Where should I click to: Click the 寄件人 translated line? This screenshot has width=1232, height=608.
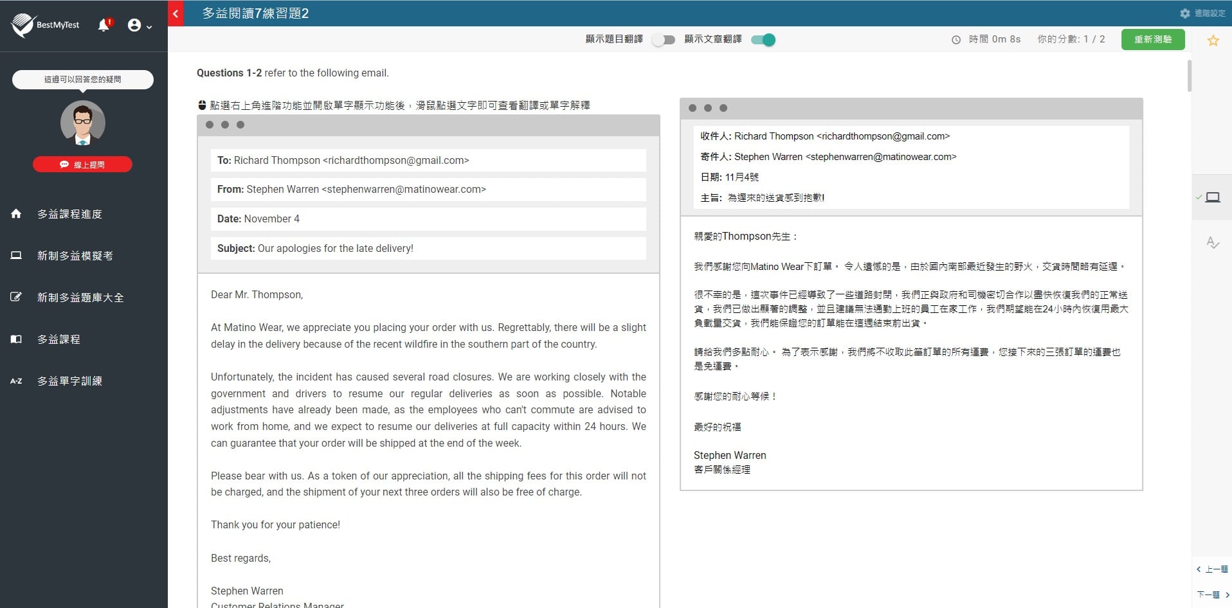tap(828, 157)
